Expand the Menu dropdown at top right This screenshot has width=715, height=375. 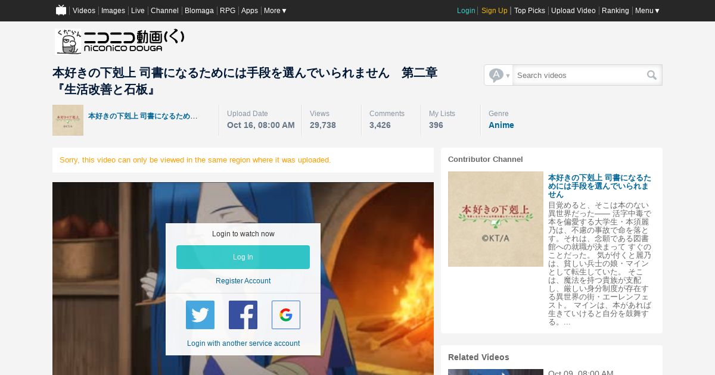point(647,11)
